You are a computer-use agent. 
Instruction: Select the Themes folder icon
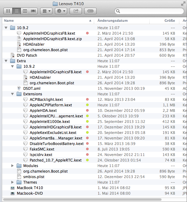click(19, 182)
